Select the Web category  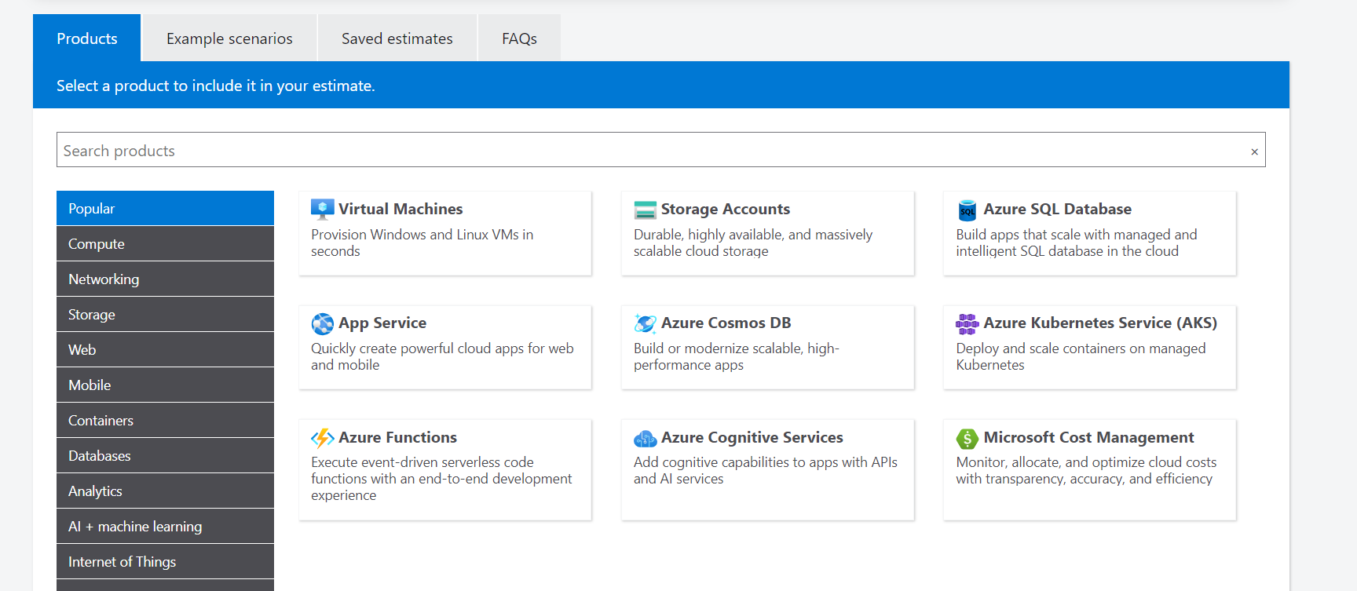click(x=165, y=349)
